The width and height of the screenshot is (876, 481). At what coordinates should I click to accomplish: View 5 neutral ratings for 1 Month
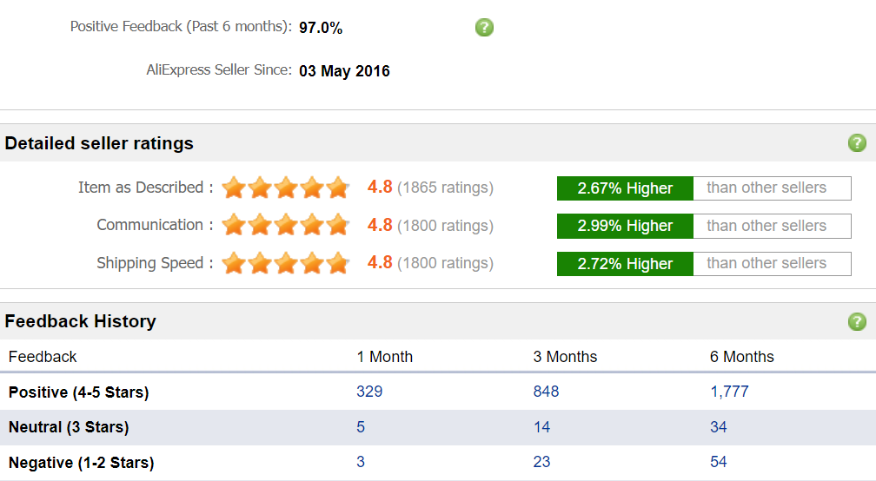(361, 427)
